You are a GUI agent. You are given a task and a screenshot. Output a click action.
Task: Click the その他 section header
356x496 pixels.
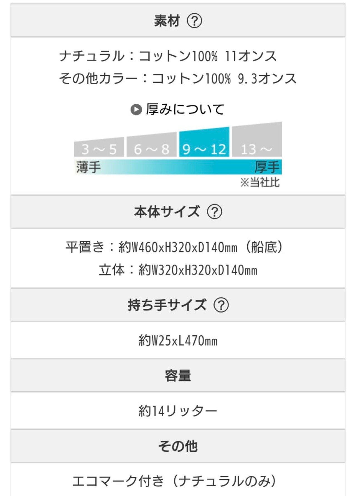click(178, 446)
